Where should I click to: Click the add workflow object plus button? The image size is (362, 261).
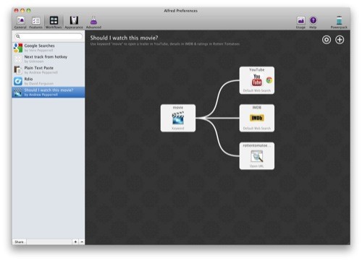340,40
